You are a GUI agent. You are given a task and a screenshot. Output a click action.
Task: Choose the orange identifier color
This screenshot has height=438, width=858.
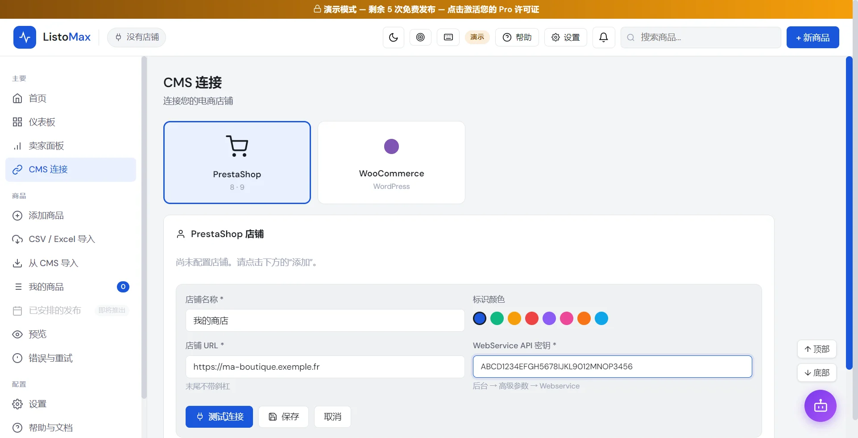coord(584,318)
